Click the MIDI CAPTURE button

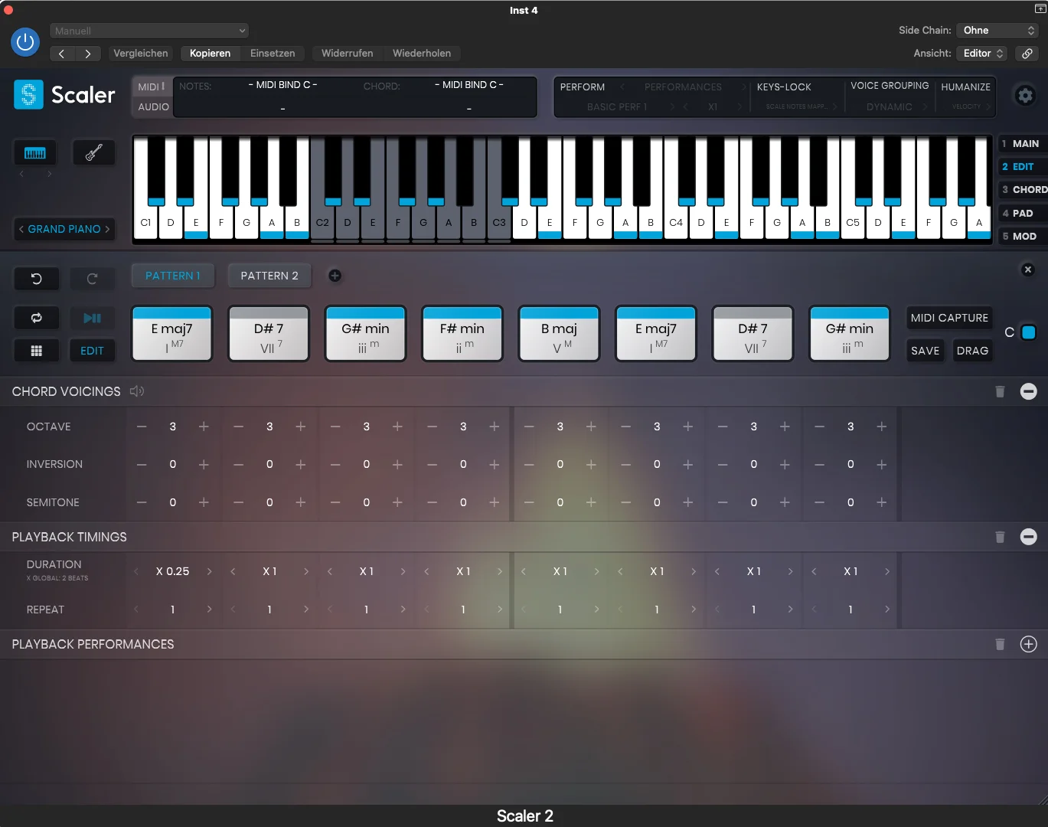(x=949, y=318)
